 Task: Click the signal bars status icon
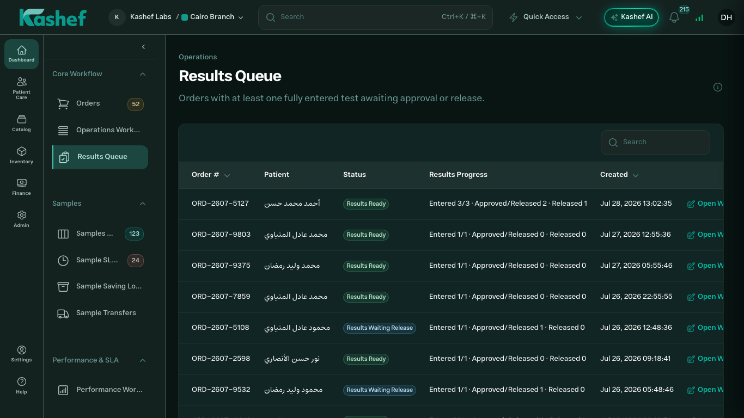(x=699, y=17)
